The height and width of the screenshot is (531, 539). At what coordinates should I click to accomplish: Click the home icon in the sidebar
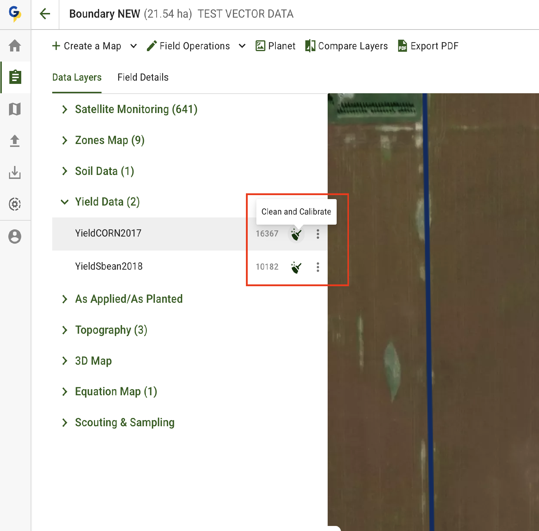click(15, 46)
